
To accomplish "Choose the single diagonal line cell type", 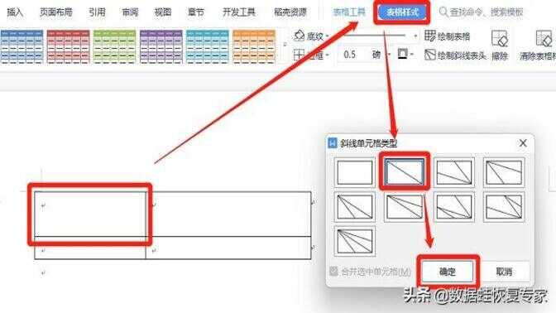I will click(x=405, y=172).
